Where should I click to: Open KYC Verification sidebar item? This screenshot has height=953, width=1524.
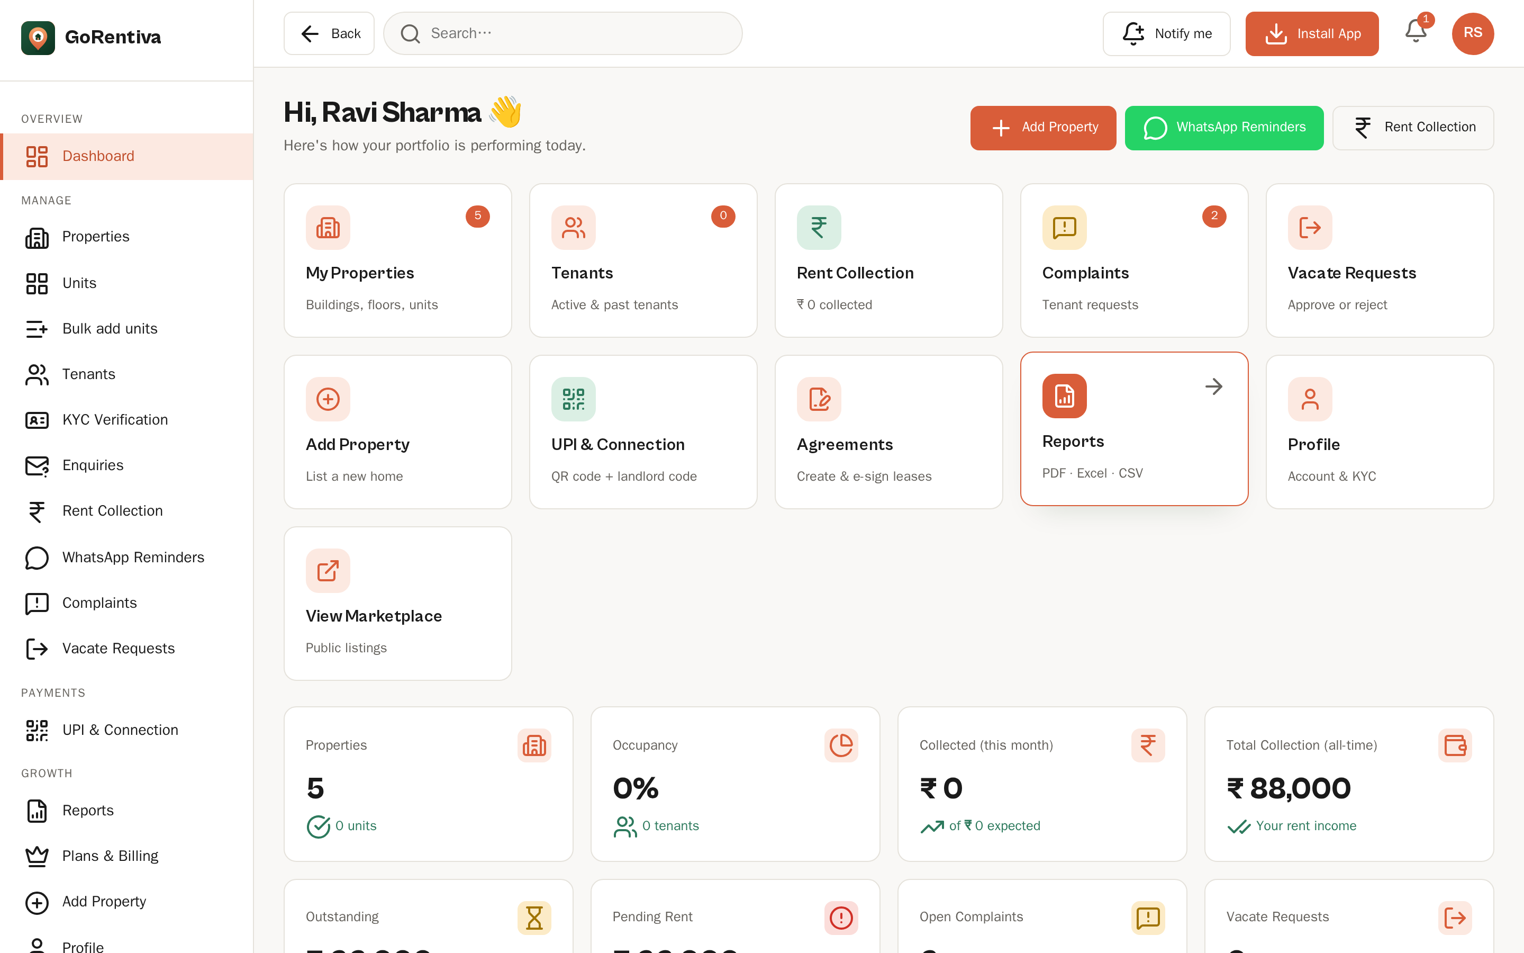pos(126,420)
